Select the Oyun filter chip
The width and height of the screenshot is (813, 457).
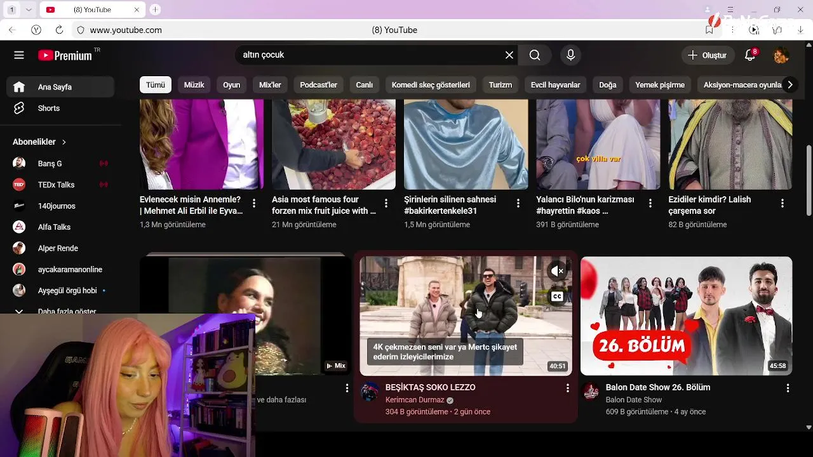tap(231, 85)
